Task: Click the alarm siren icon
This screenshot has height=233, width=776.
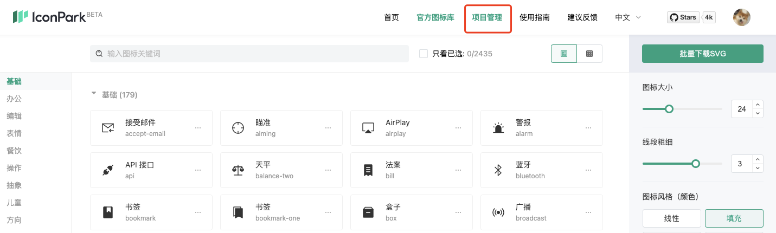Action: click(x=498, y=128)
